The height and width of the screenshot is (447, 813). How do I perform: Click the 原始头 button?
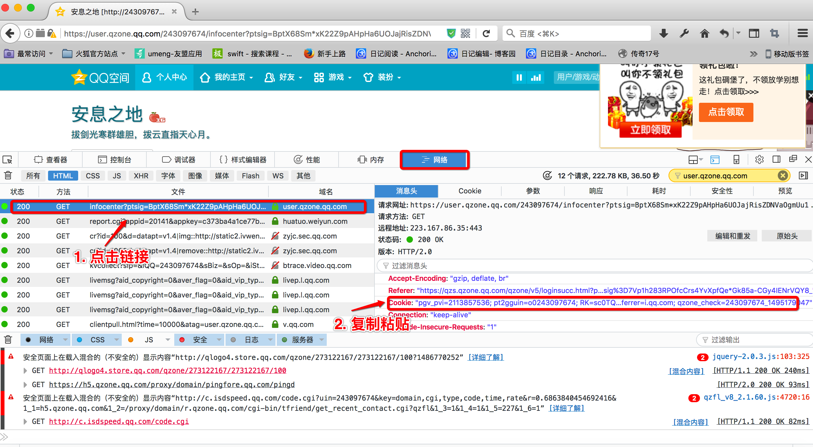pos(787,236)
